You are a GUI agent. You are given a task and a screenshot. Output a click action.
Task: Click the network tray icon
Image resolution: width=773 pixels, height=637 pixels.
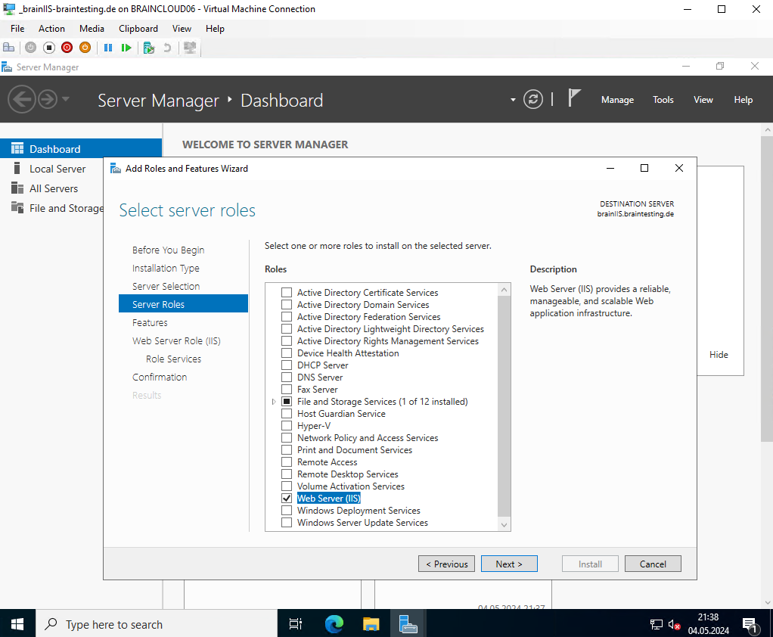[657, 625]
